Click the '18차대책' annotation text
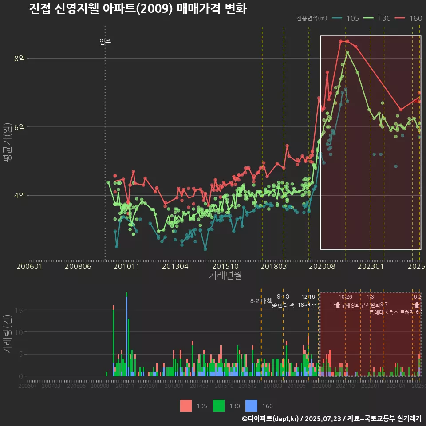This screenshot has width=426, height=426. pos(308,305)
